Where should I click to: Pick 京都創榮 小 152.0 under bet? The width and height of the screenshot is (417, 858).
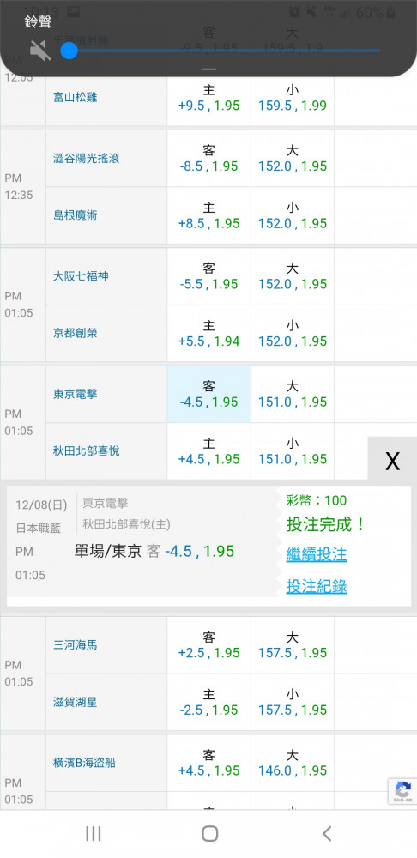pyautogui.click(x=293, y=333)
